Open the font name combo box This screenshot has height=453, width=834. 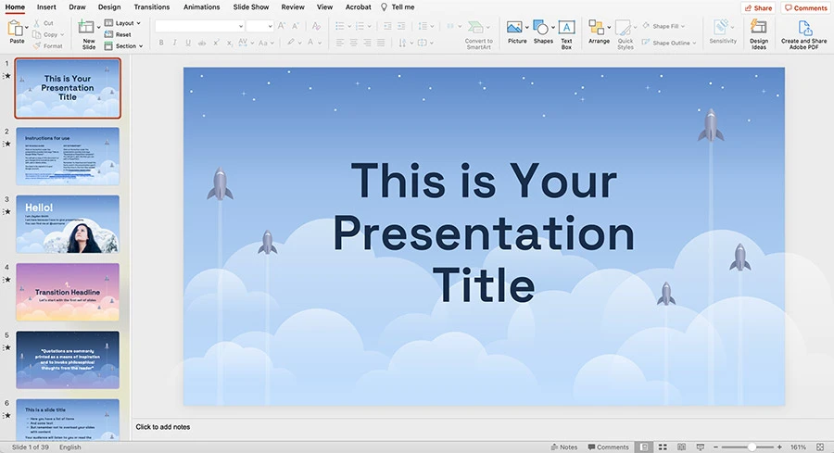click(x=197, y=26)
